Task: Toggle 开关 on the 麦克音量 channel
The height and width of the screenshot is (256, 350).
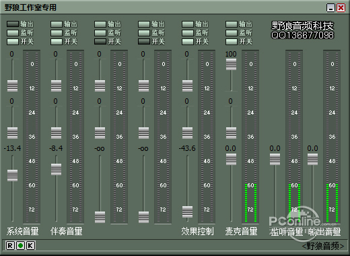Action: pyautogui.click(x=232, y=42)
